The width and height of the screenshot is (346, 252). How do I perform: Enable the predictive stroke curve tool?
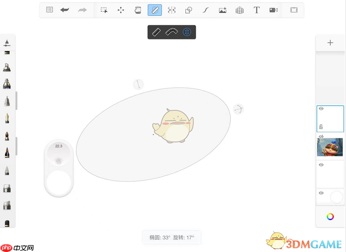[x=205, y=10]
